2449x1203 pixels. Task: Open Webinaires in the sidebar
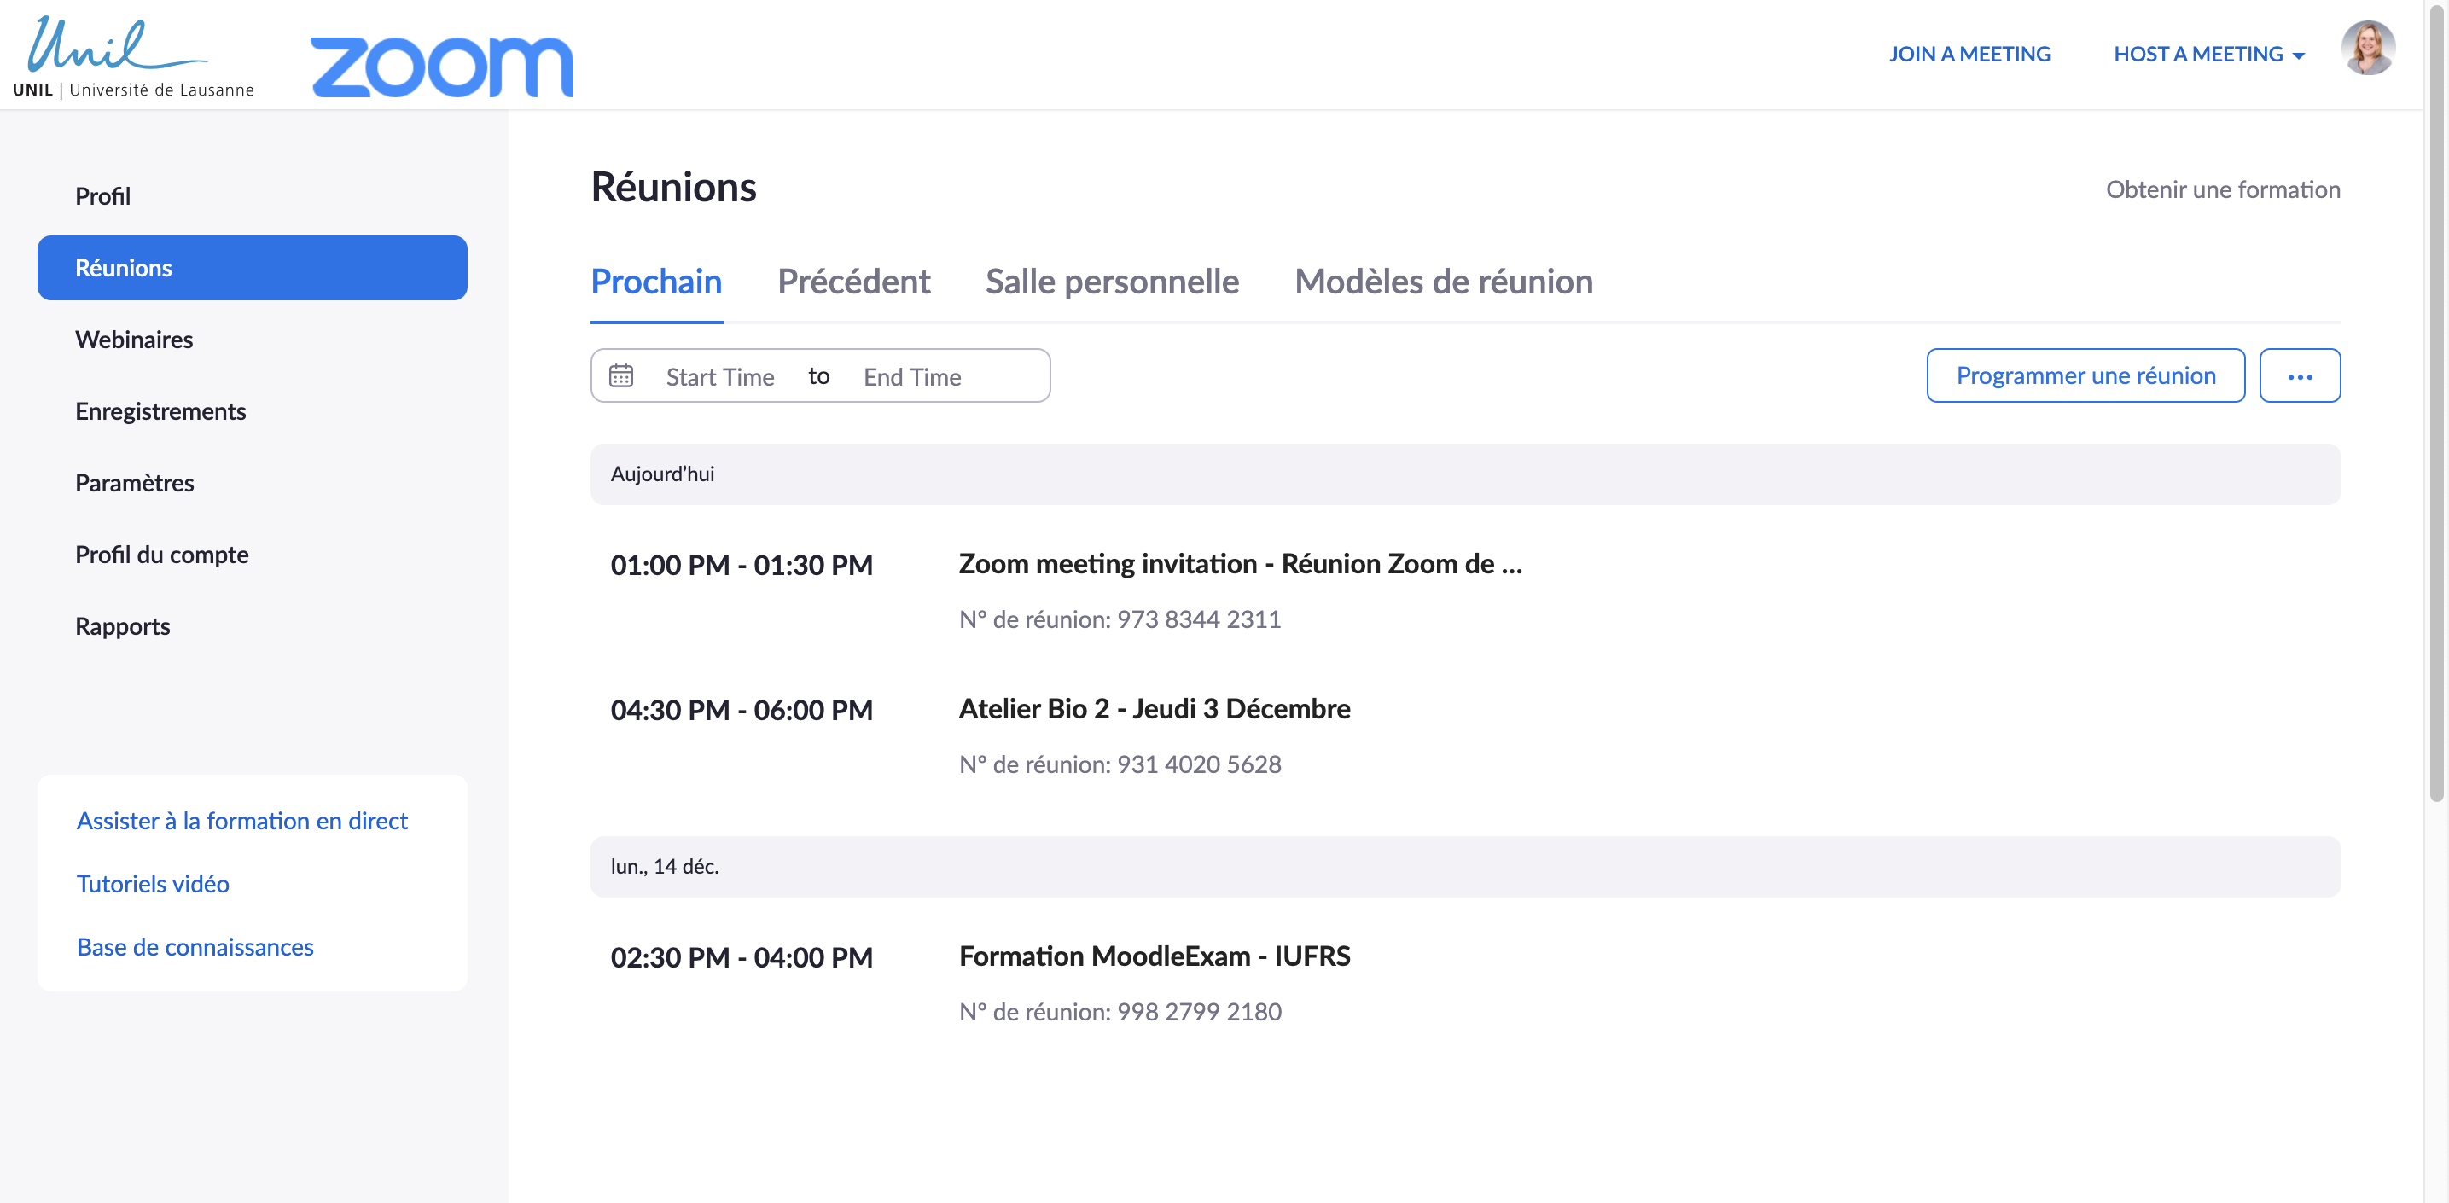[134, 340]
